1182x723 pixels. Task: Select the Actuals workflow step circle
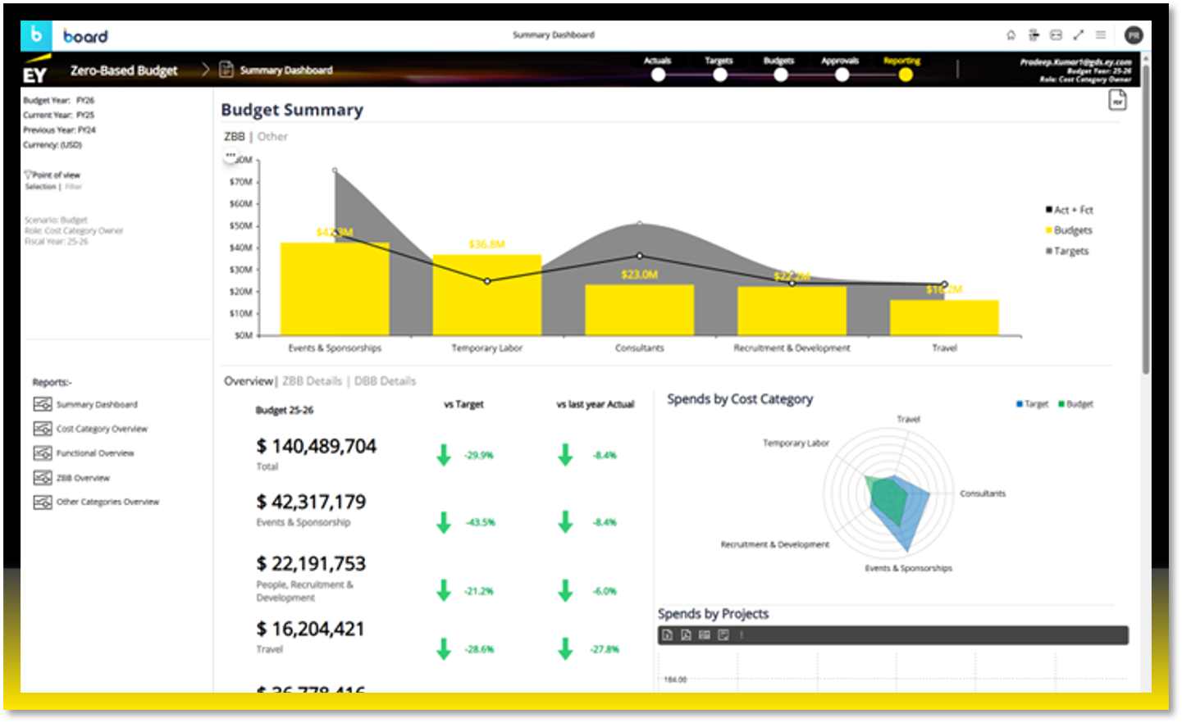coord(658,75)
